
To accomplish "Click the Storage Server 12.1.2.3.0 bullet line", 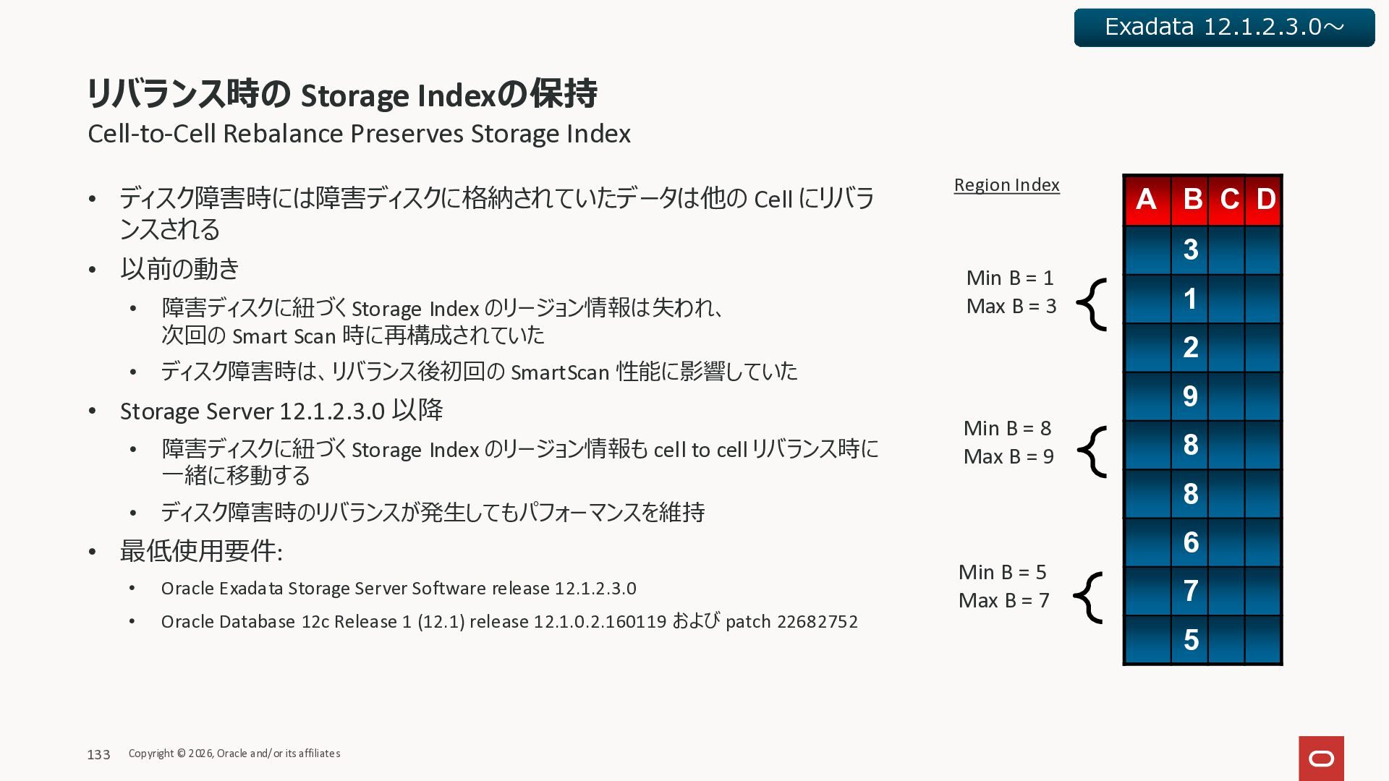I will [281, 411].
